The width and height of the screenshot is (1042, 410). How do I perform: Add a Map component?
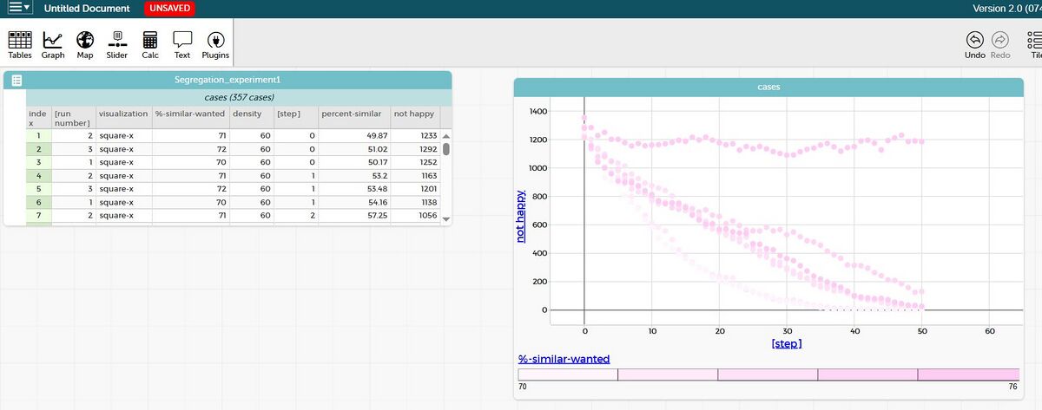pyautogui.click(x=85, y=44)
